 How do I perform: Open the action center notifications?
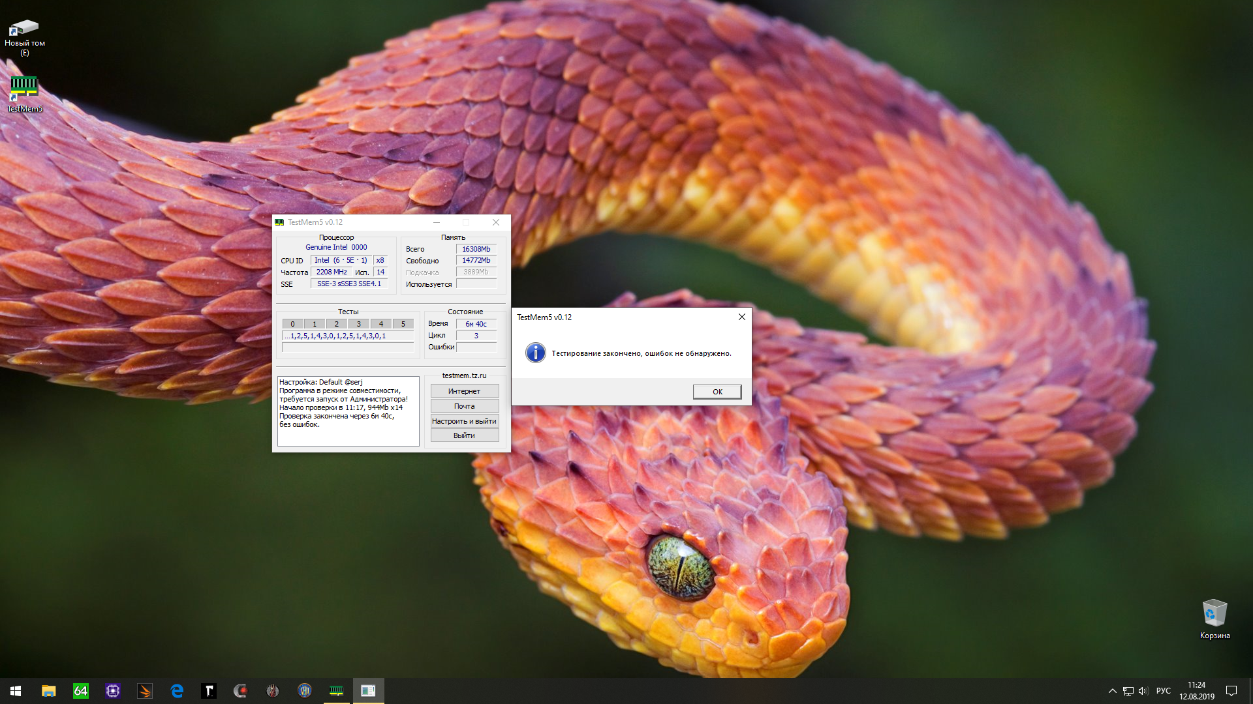pos(1231,691)
